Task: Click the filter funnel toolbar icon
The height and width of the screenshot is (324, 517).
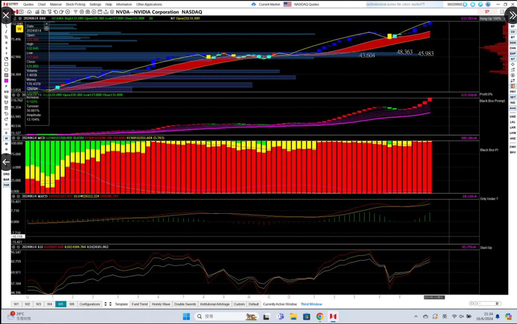Action: pos(49,12)
